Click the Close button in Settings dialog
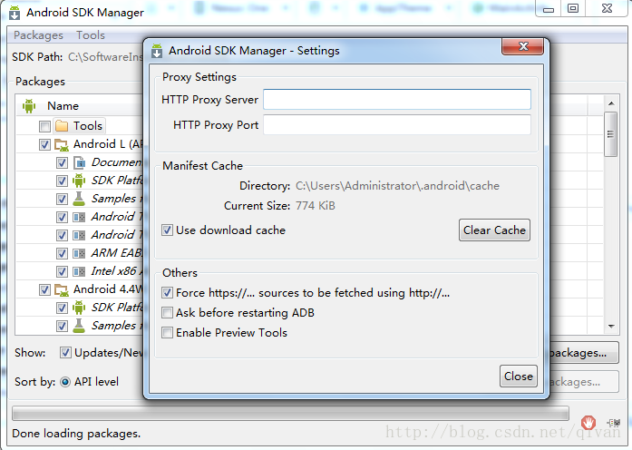 click(x=519, y=377)
